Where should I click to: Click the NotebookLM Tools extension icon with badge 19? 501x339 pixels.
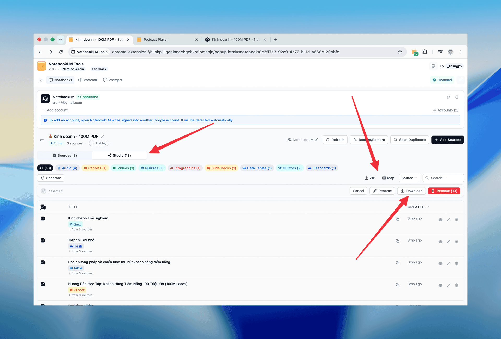coord(415,52)
